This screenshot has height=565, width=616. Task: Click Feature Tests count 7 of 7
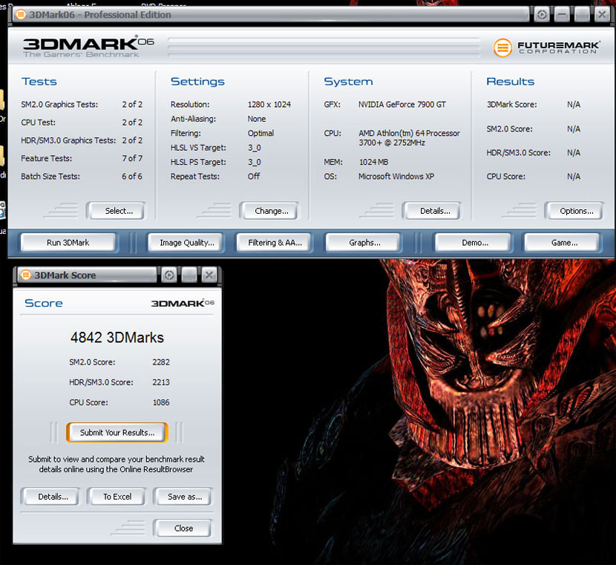pyautogui.click(x=132, y=158)
